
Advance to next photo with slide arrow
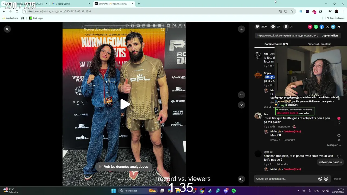[x=139, y=179]
